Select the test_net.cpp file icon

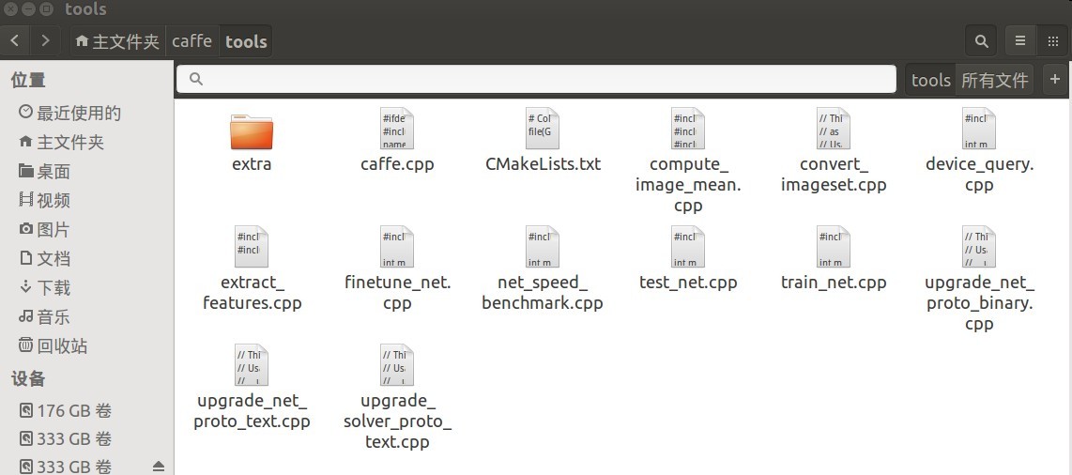point(688,247)
